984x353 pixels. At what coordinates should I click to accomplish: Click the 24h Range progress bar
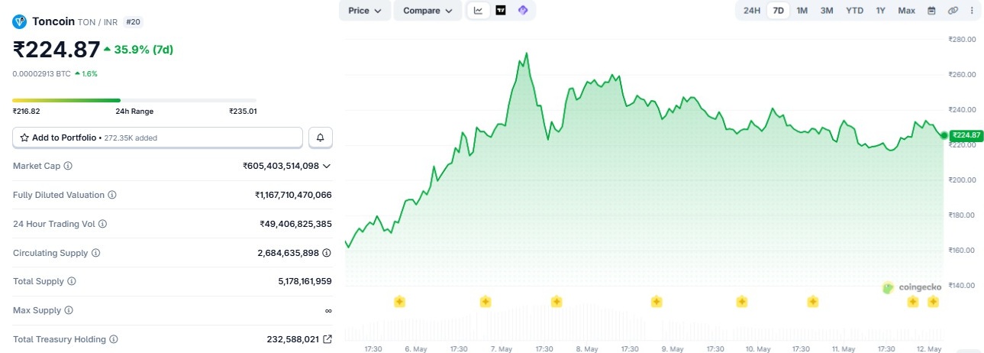pyautogui.click(x=134, y=100)
